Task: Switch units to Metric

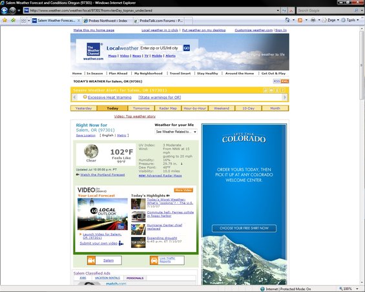Action: click(121, 135)
